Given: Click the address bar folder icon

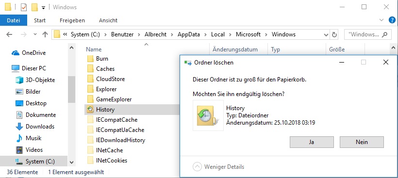Looking at the screenshot, I should tap(57, 34).
